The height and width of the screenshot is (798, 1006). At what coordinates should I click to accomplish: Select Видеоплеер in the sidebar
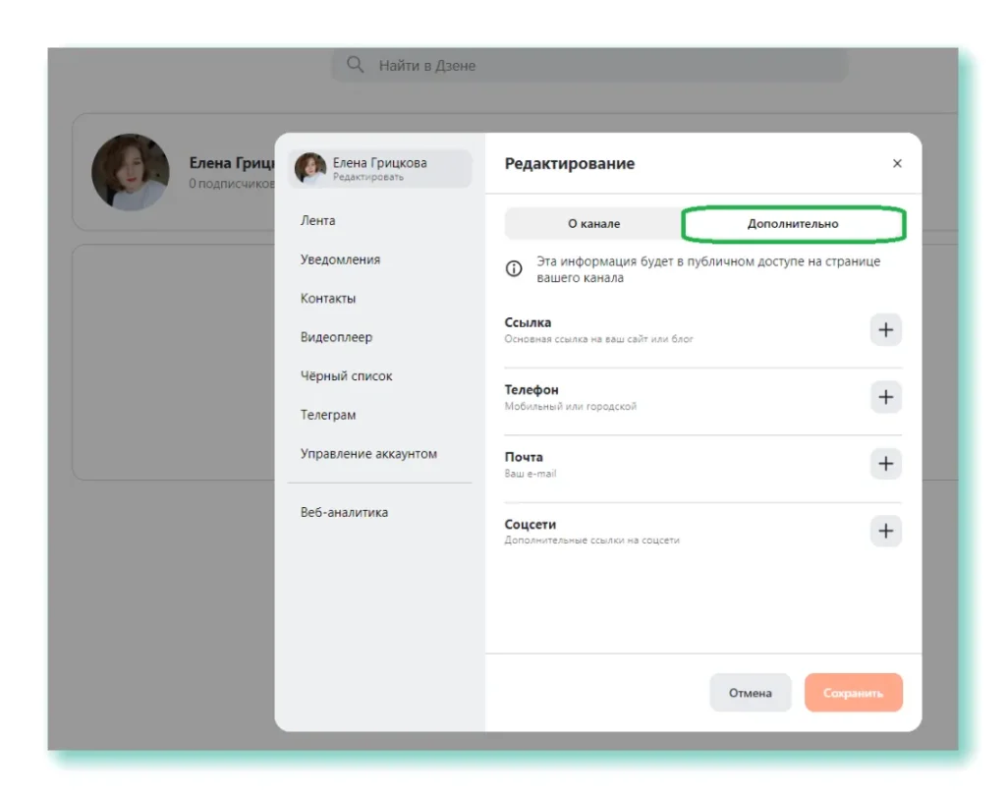tap(336, 337)
